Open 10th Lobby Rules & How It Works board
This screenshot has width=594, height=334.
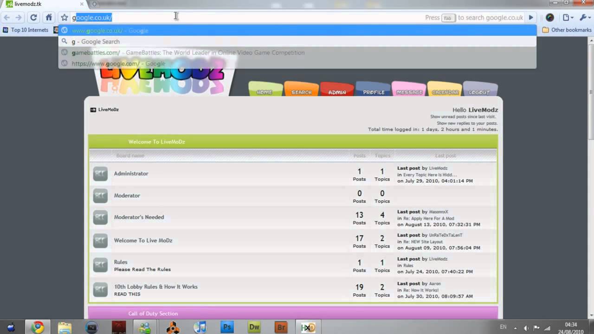(x=156, y=287)
